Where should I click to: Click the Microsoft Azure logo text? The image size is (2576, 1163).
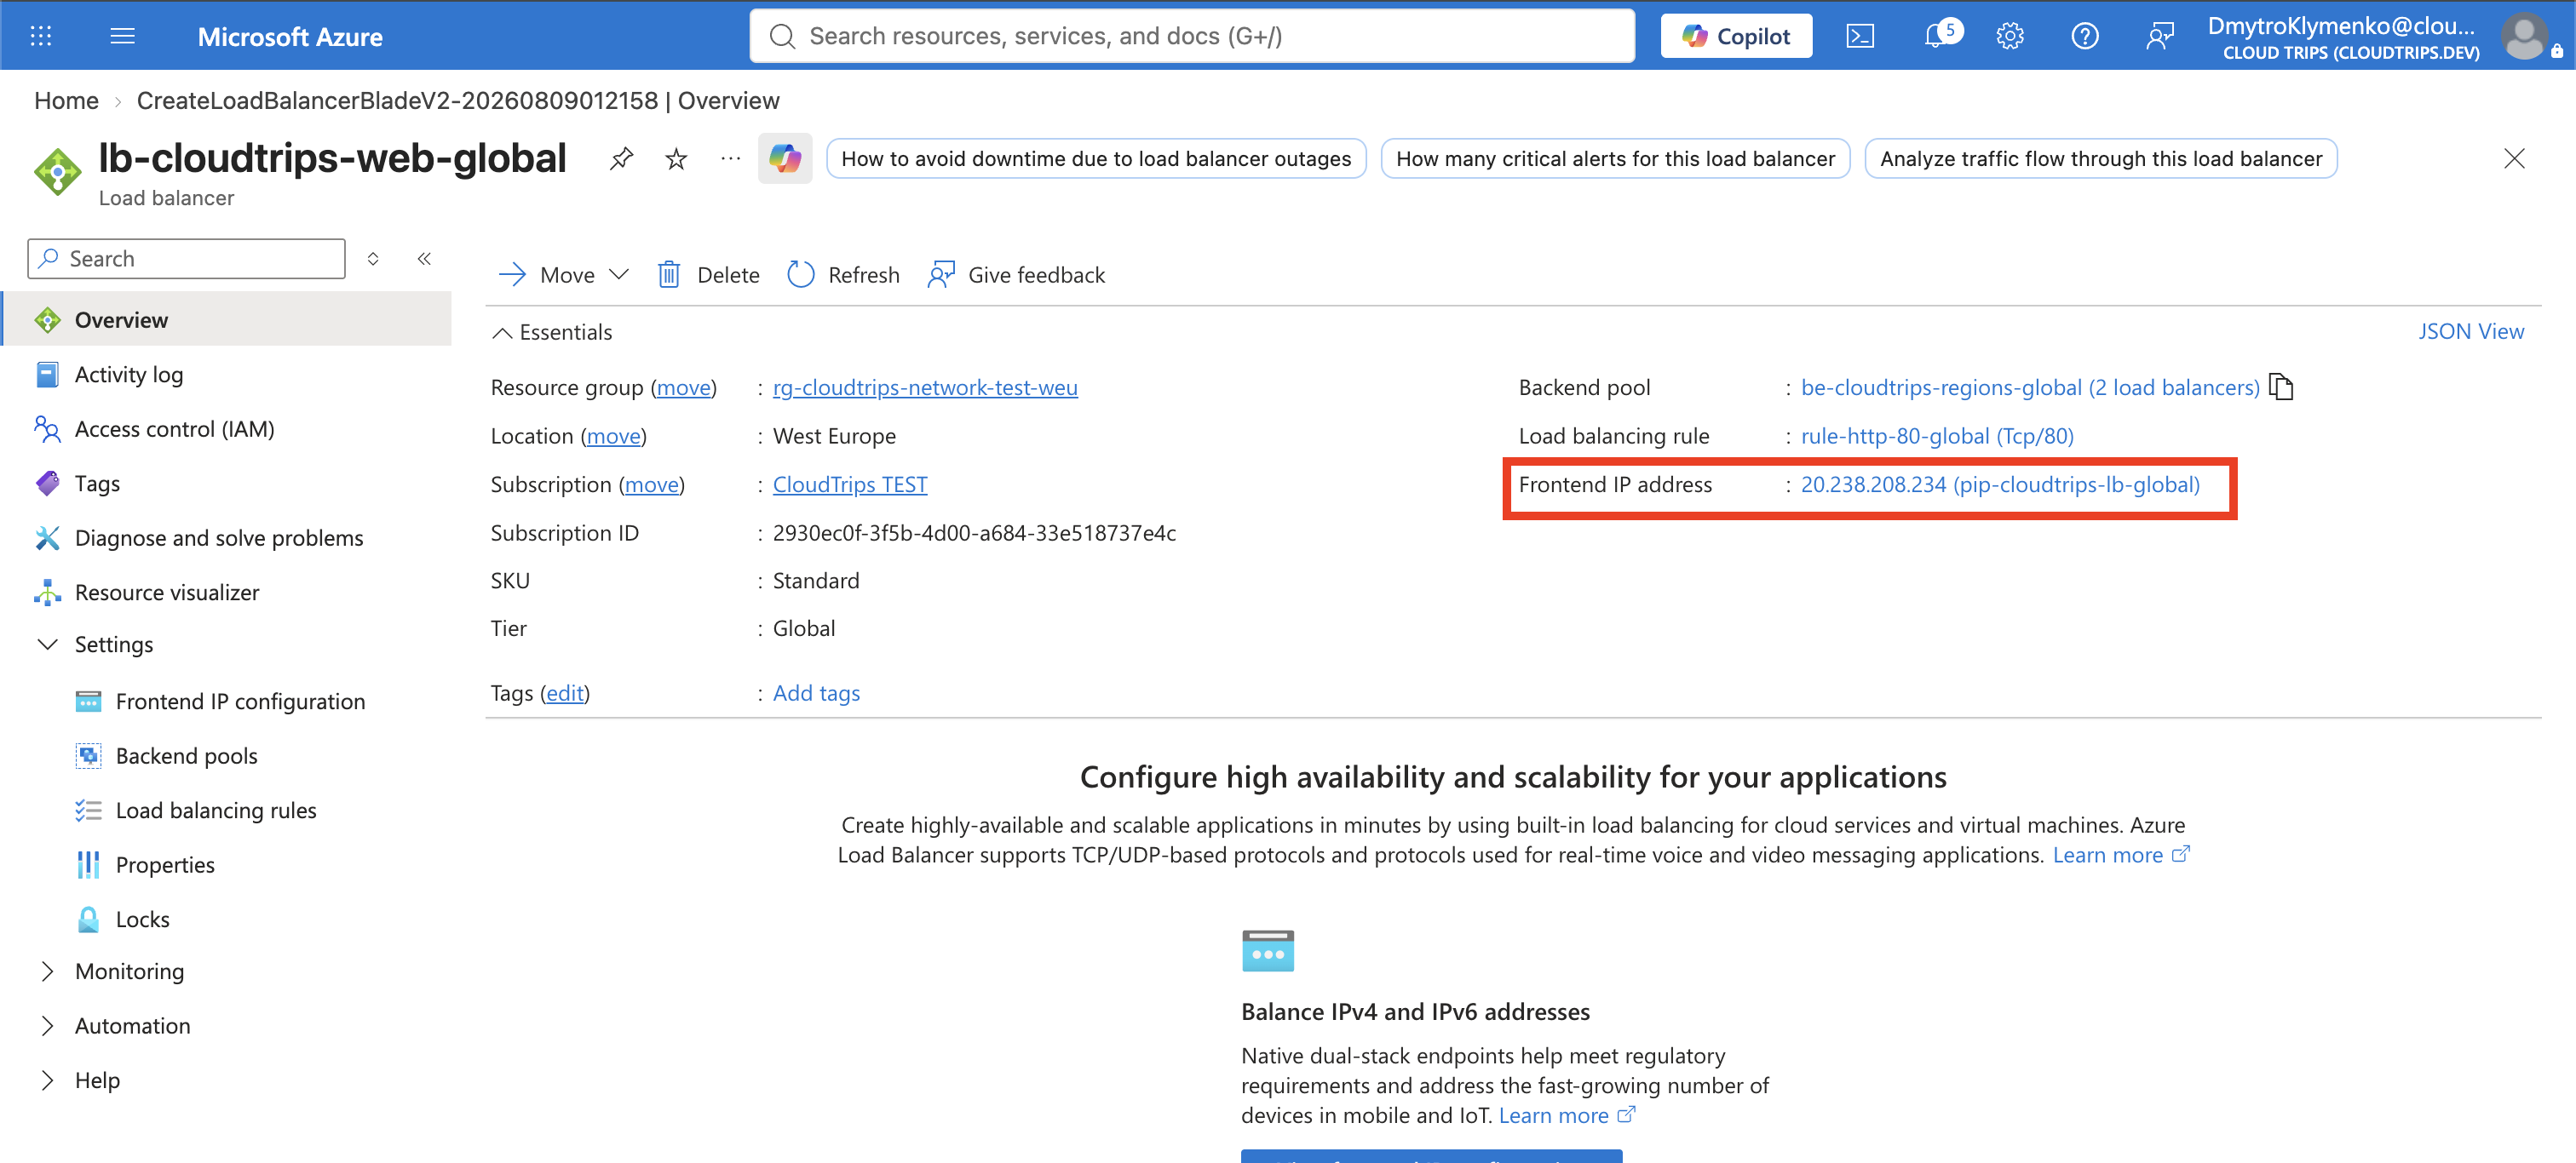point(290,36)
